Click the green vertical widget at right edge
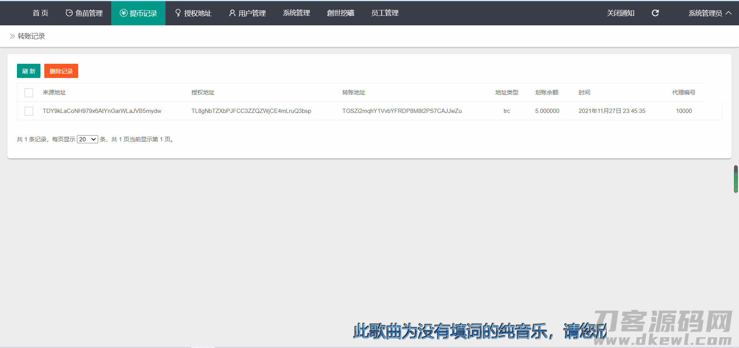Screen dimensions: 739x348 coord(736,179)
